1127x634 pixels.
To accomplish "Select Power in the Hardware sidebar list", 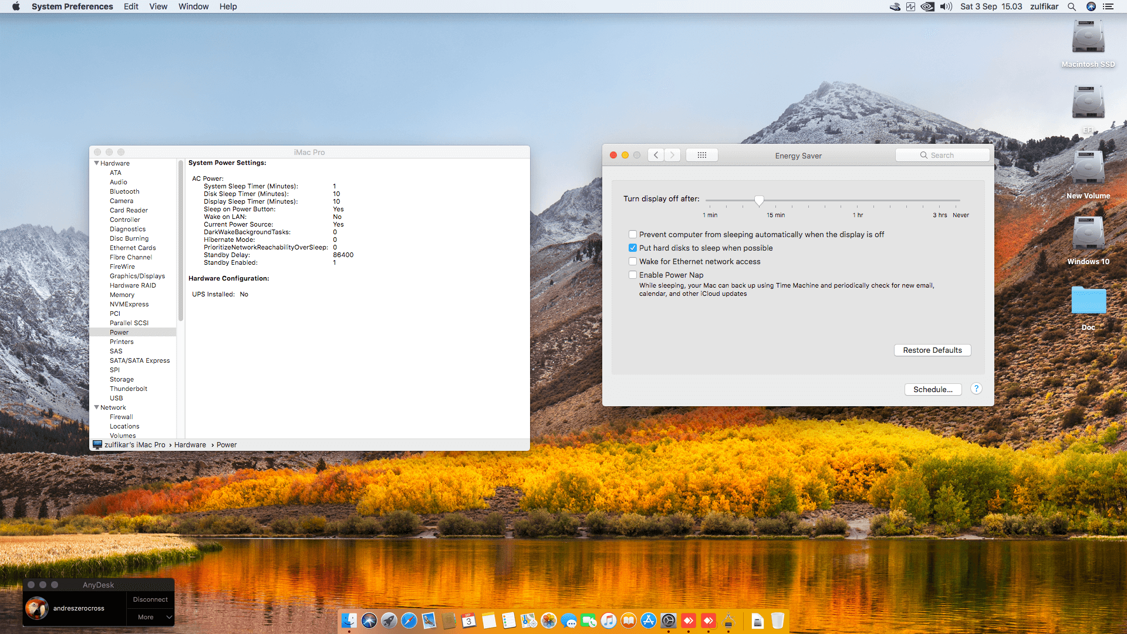I will pos(119,332).
